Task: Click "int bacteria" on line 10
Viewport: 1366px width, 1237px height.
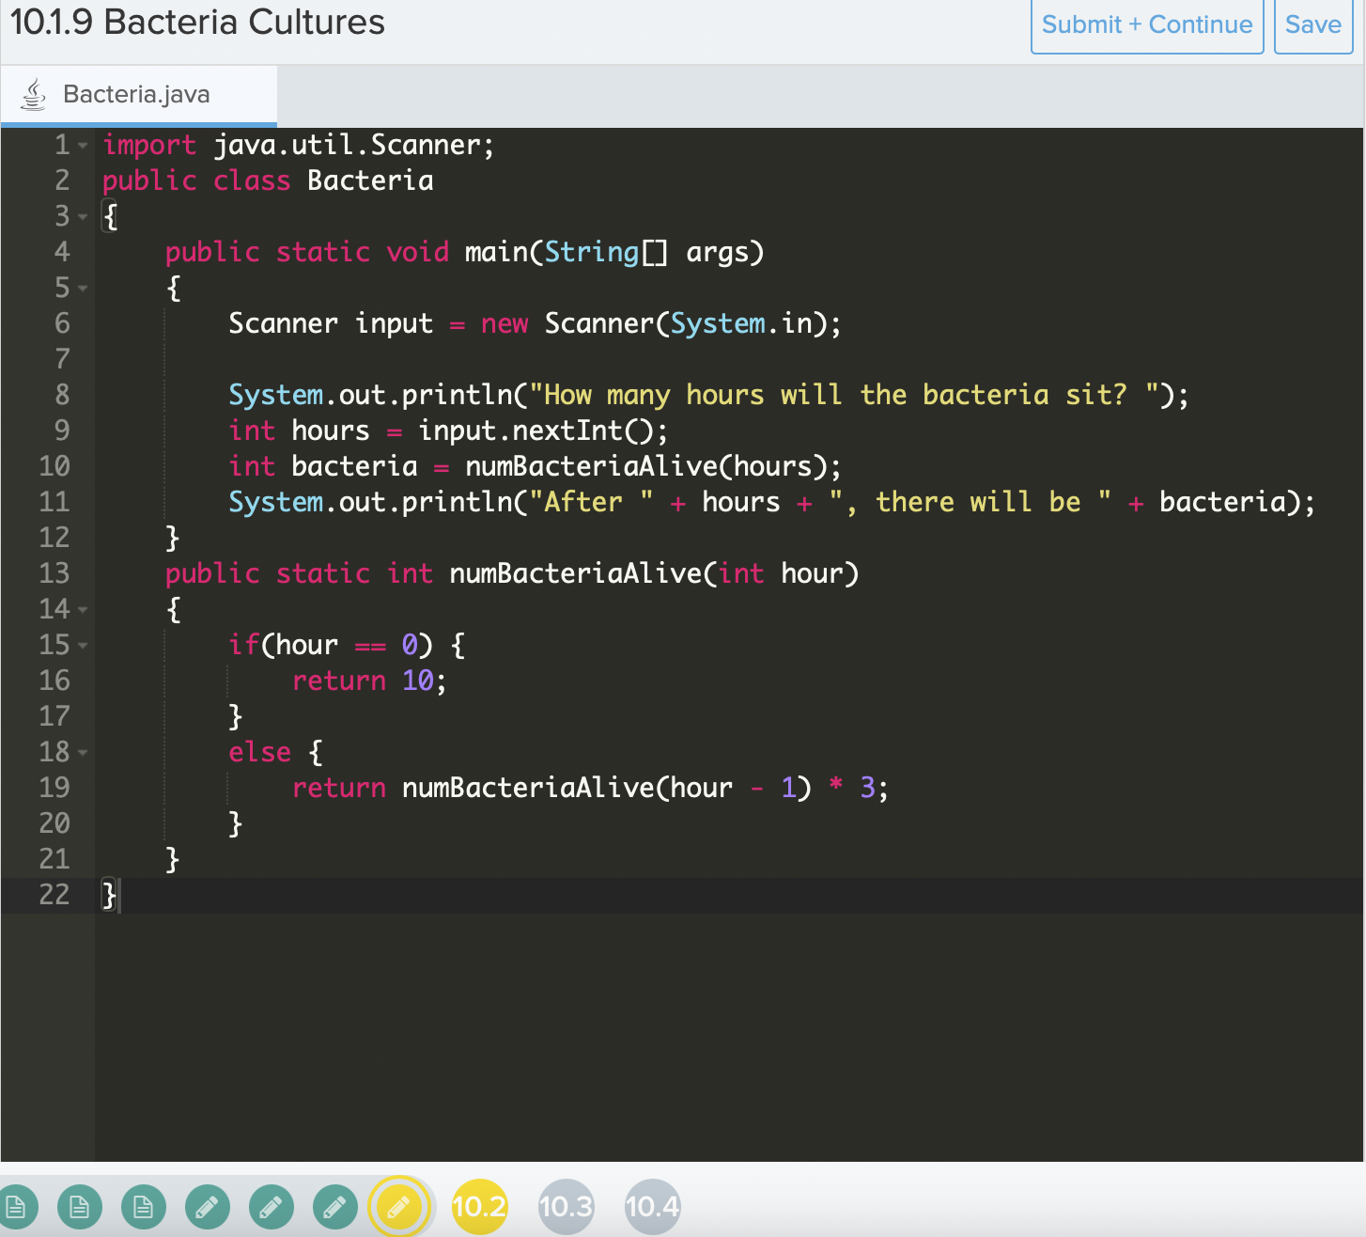Action: [323, 466]
